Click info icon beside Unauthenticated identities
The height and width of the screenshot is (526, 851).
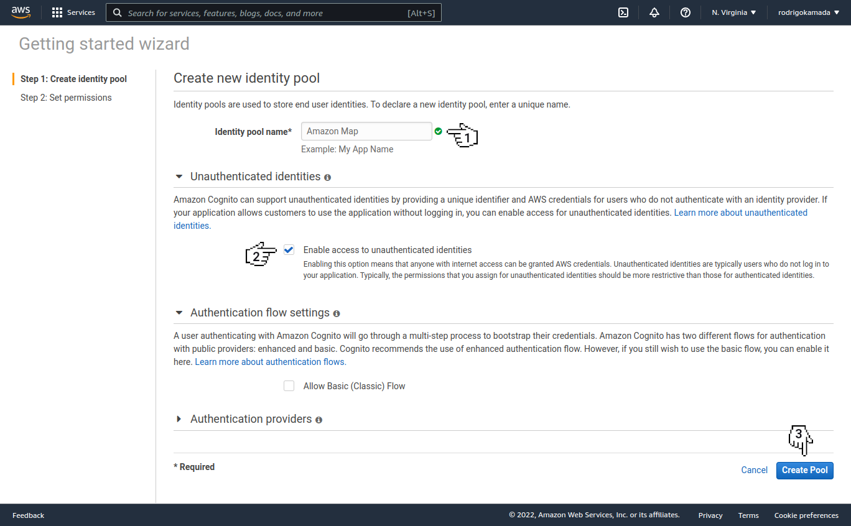[328, 177]
